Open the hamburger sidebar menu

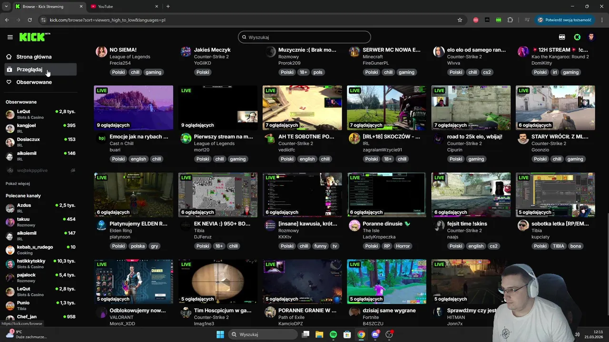(10, 37)
